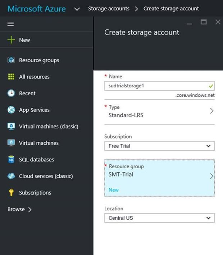Click the App Services globe icon
Viewport: 223px width, 255px height.
[x=11, y=110]
